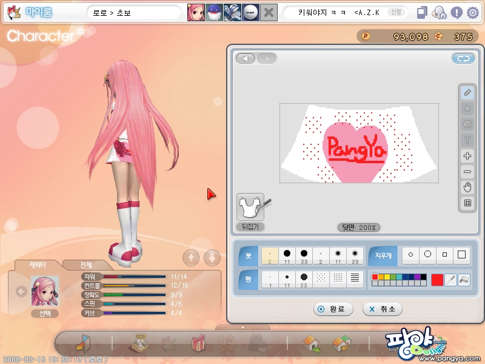485x364 pixels.
Task: Select the star stamp tool
Action: click(467, 109)
